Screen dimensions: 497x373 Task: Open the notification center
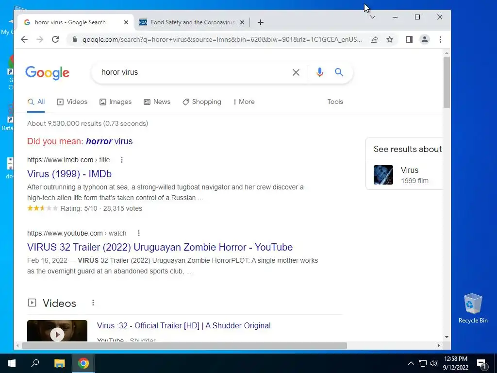click(x=481, y=363)
